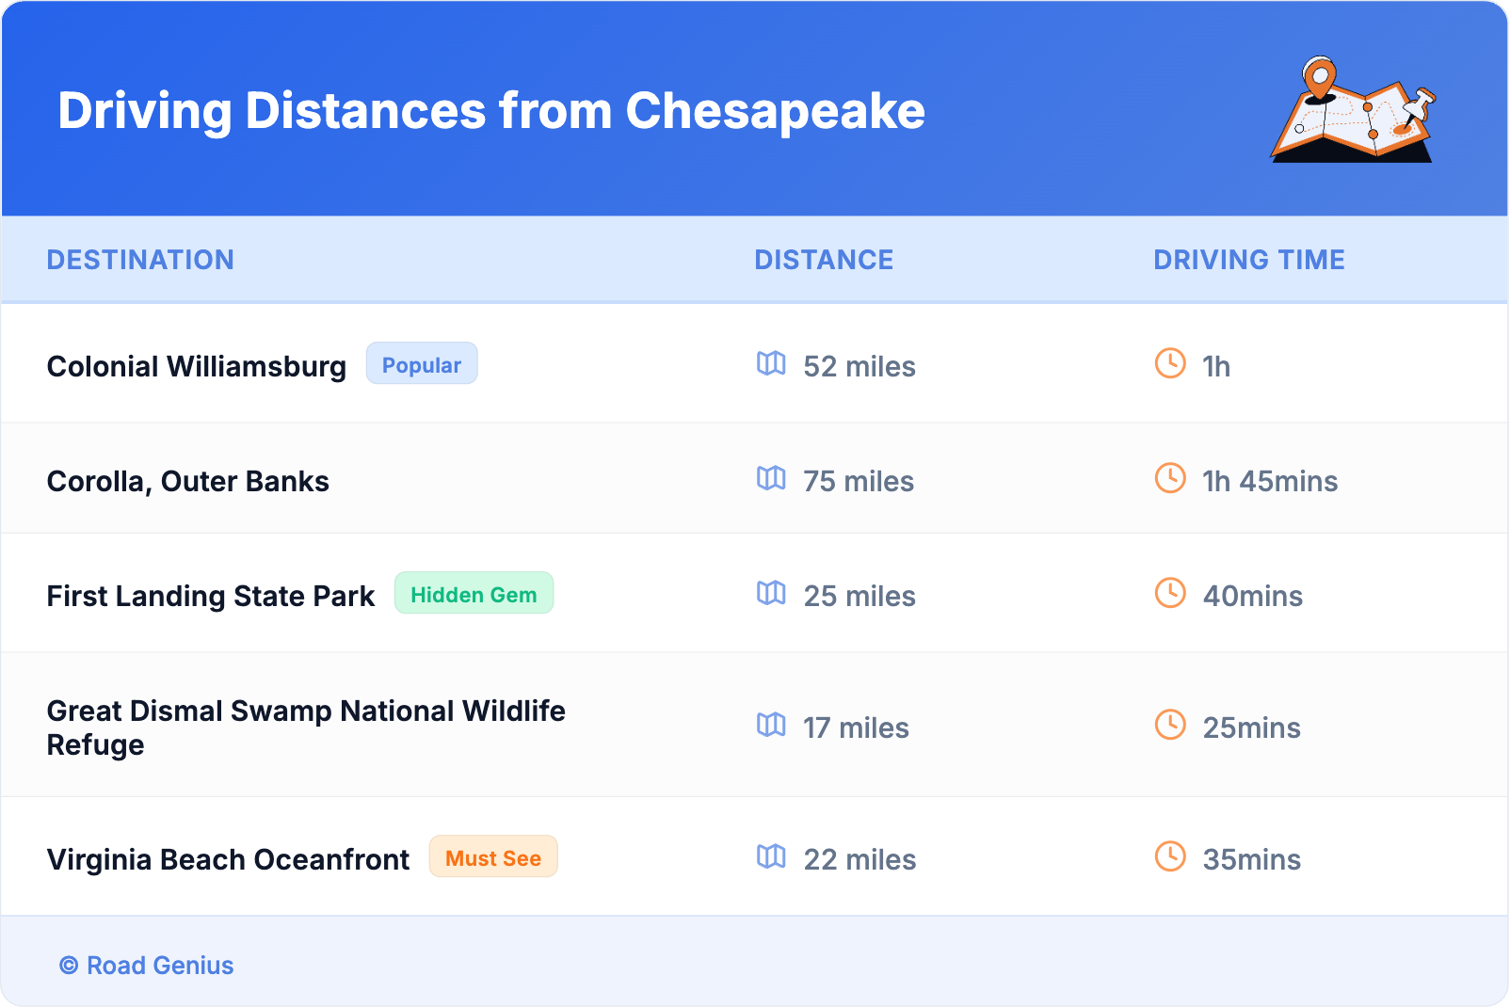Select the orange Must See badge
Image resolution: width=1510 pixels, height=1007 pixels.
click(493, 857)
